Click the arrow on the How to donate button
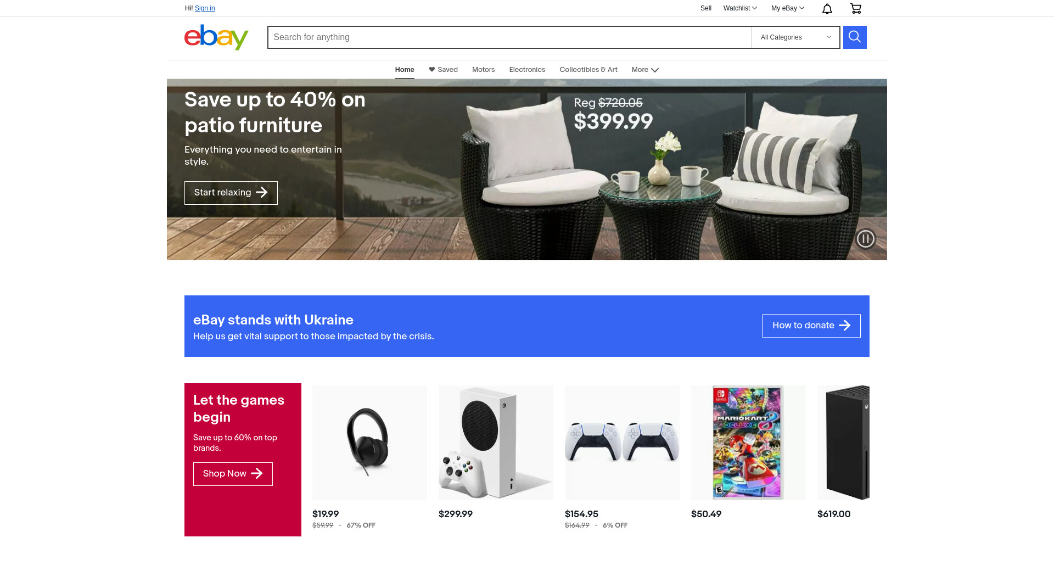Viewport: 1054px width, 571px height. [845, 326]
